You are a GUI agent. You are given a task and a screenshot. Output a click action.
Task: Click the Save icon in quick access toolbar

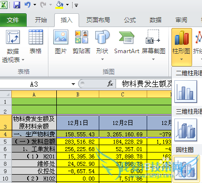(17, 5)
